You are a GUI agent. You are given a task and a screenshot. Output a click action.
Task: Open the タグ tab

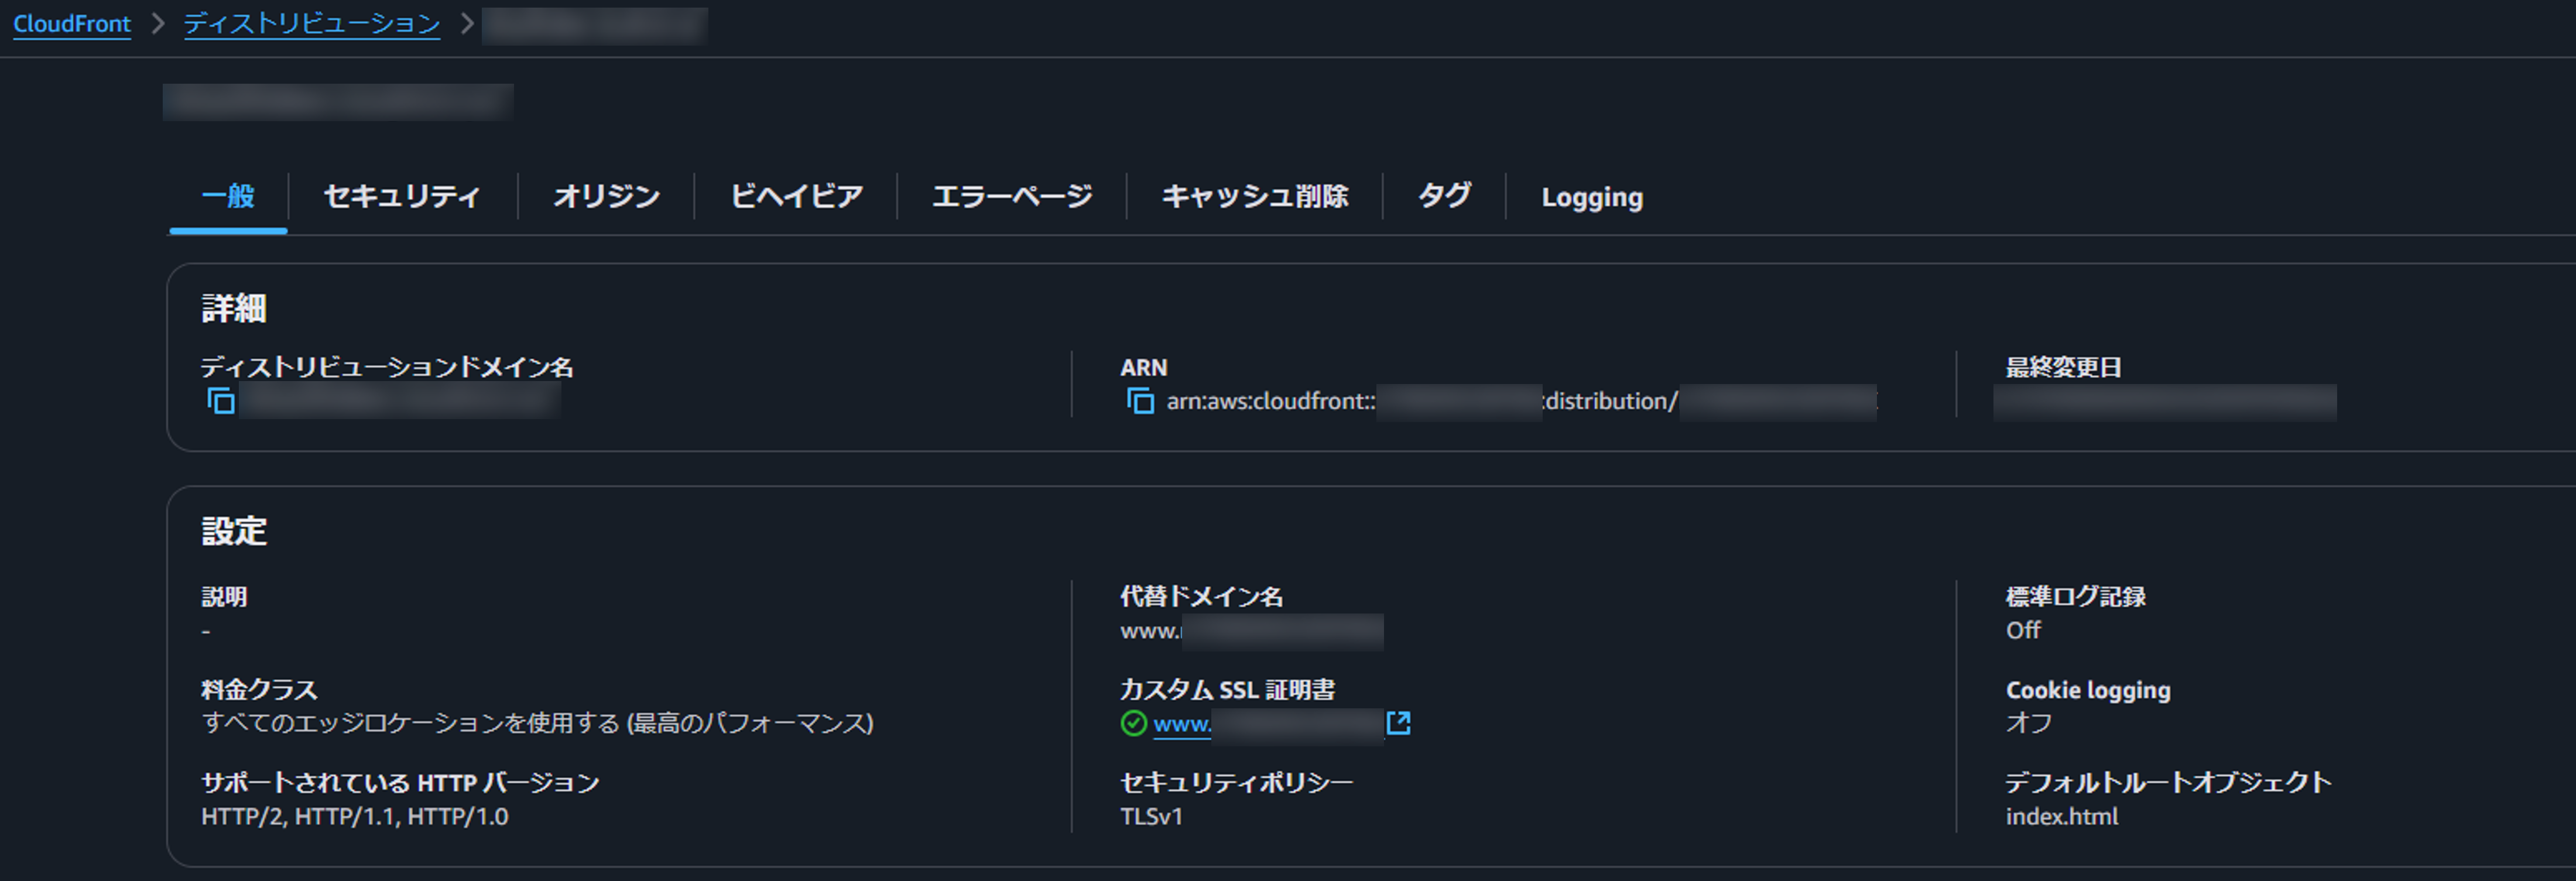(1443, 197)
